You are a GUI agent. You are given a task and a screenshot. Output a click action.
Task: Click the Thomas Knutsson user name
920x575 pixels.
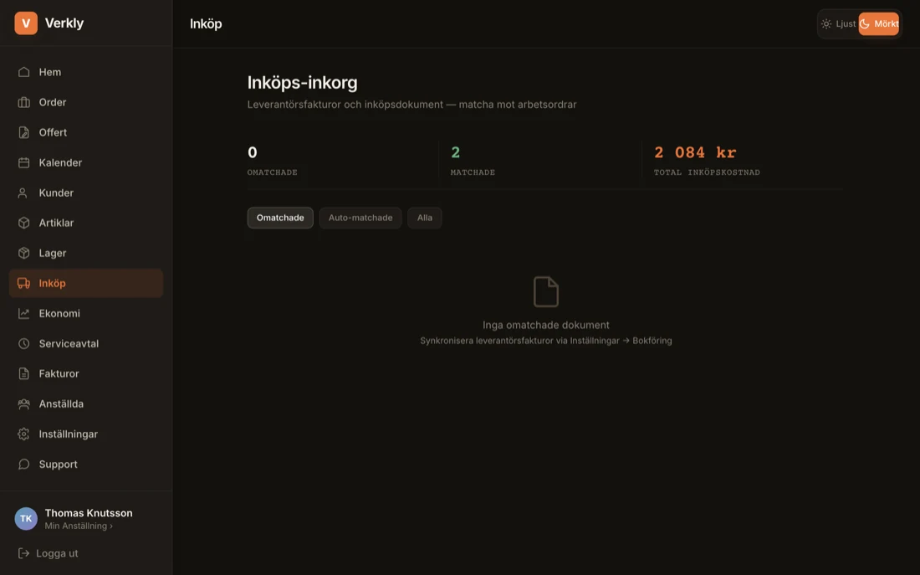coord(89,513)
